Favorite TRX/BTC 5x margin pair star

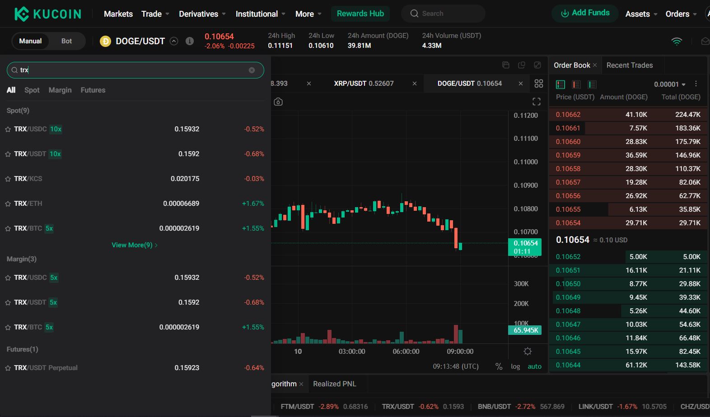point(8,327)
